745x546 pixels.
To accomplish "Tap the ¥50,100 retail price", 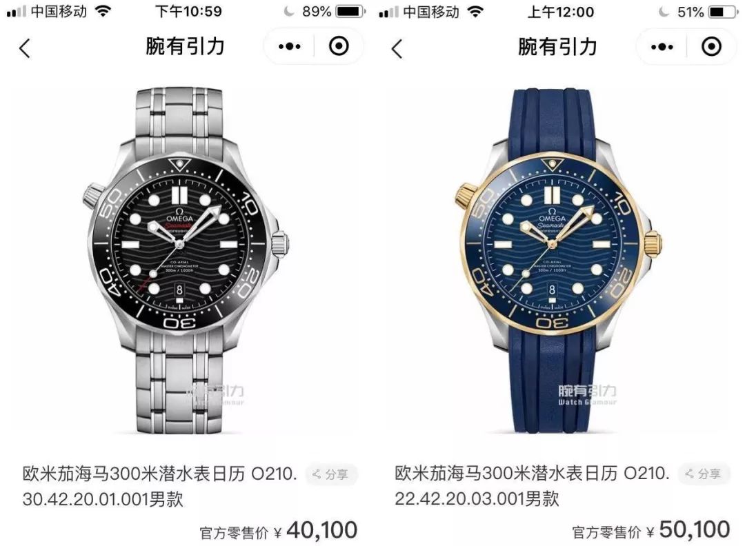I will tap(688, 530).
